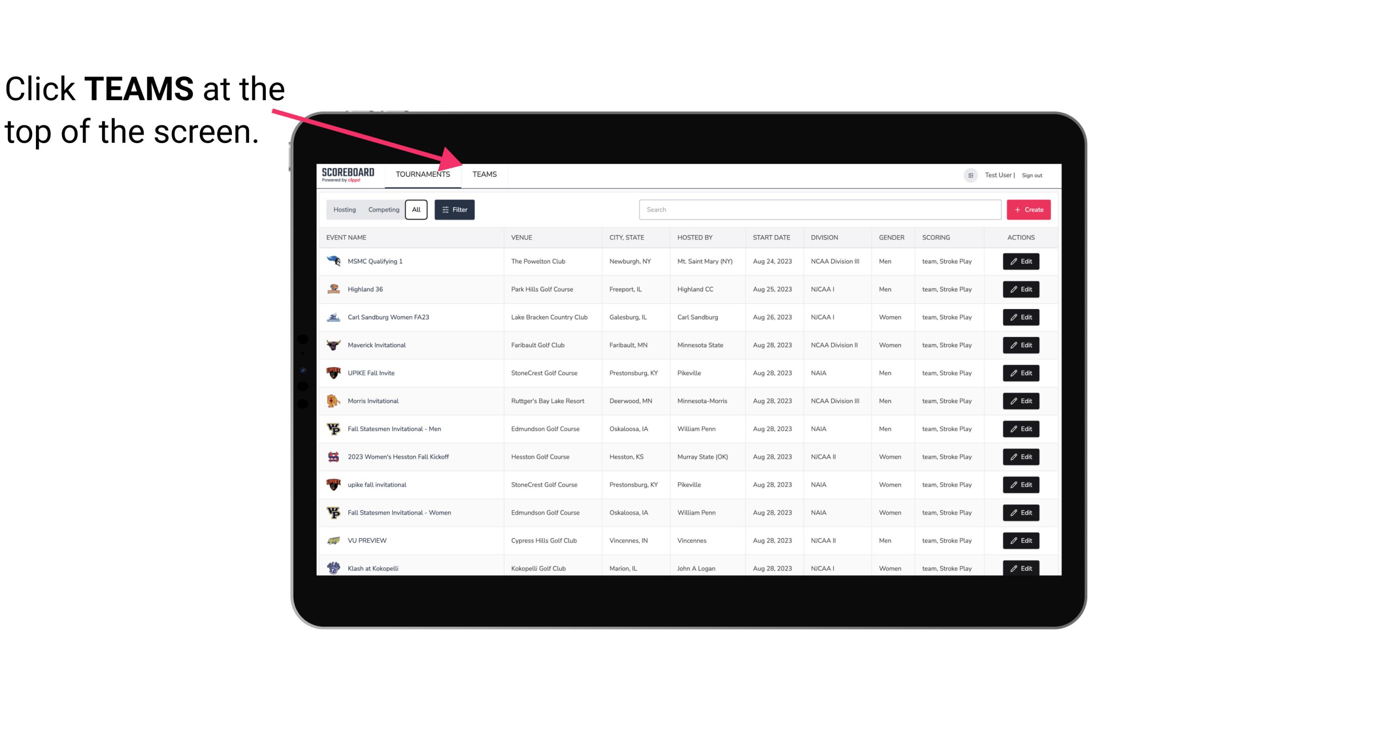
Task: Click the TEAMS navigation tab
Action: pyautogui.click(x=484, y=174)
